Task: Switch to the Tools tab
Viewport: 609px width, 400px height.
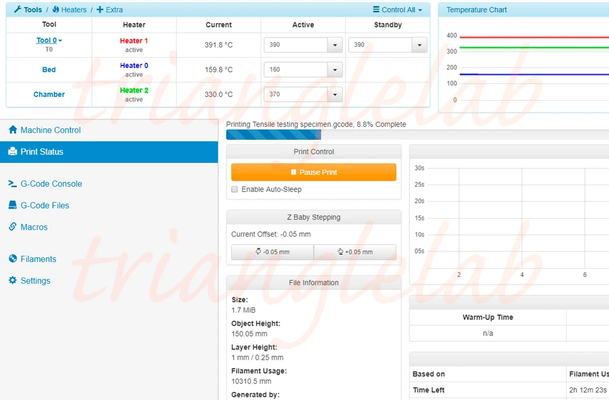Action: coord(28,10)
